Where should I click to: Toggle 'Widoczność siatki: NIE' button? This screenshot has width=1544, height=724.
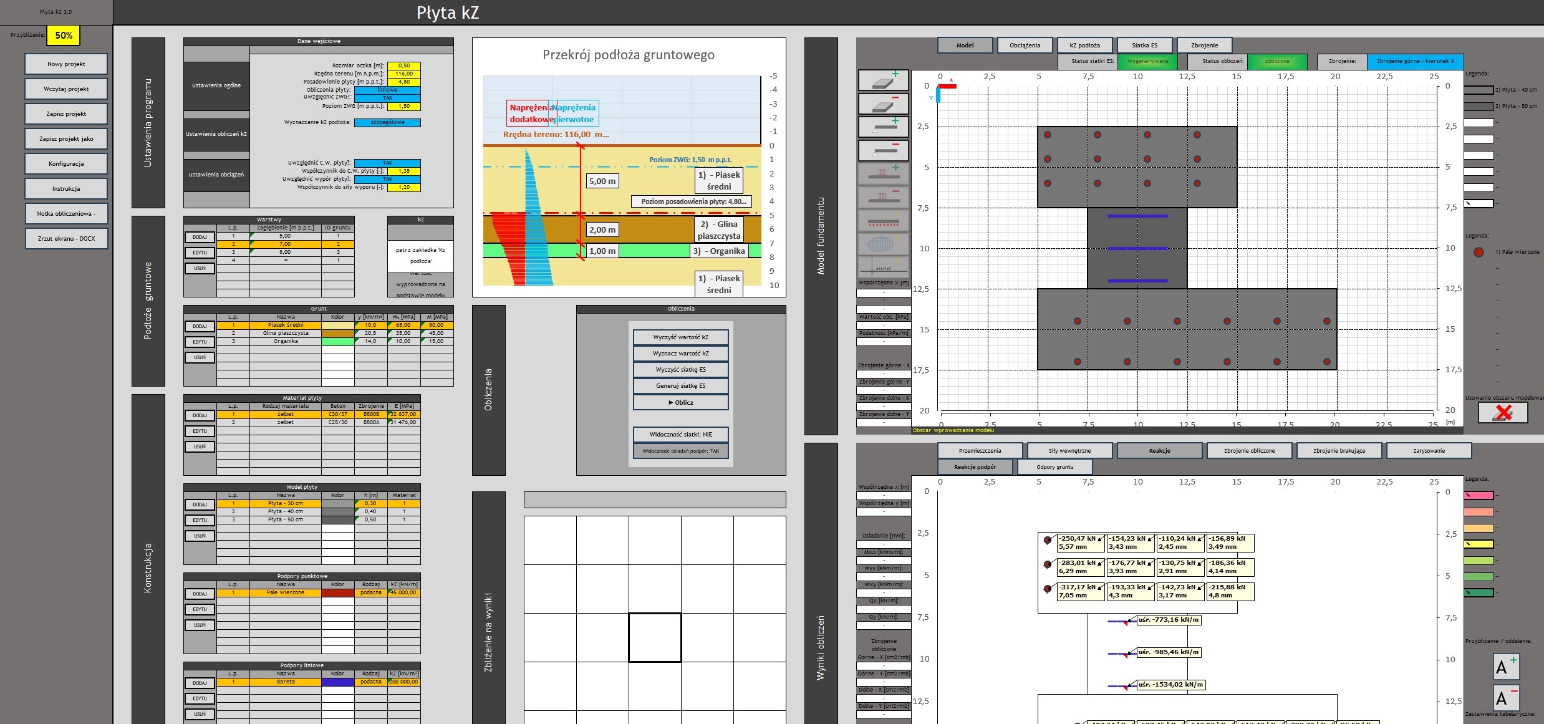[x=680, y=435]
